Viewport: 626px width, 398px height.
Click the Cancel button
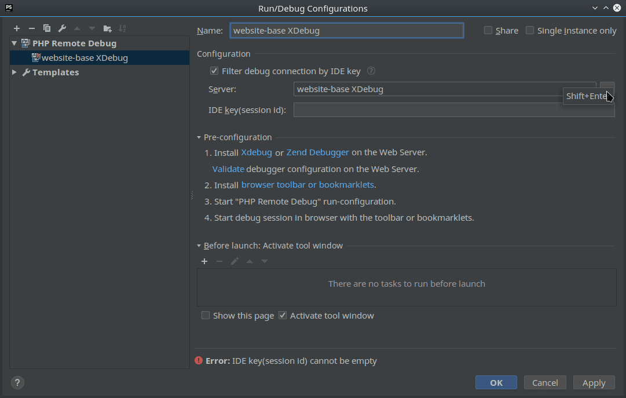545,382
